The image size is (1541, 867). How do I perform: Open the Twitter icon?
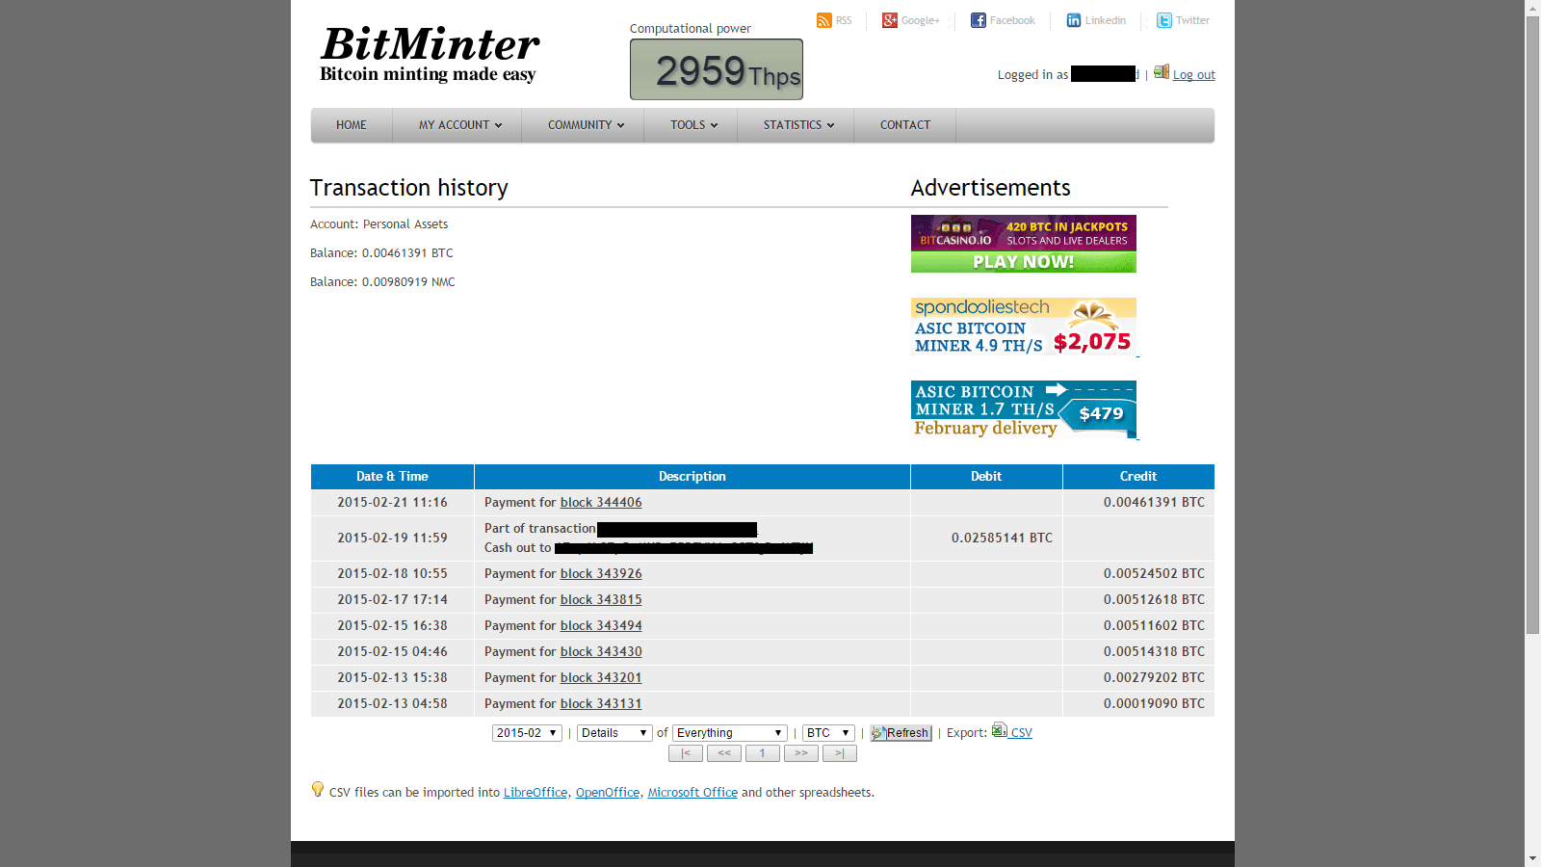1163,20
